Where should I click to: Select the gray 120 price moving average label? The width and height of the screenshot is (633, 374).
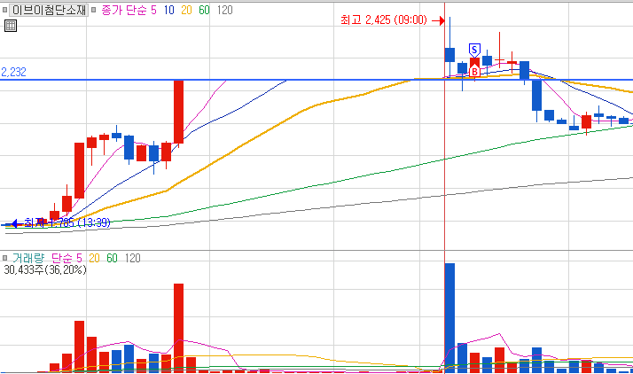225,10
